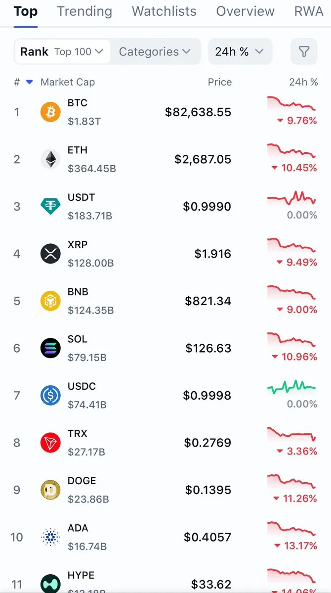The height and width of the screenshot is (593, 331).
Task: Open the filter funnel button
Action: pos(304,51)
